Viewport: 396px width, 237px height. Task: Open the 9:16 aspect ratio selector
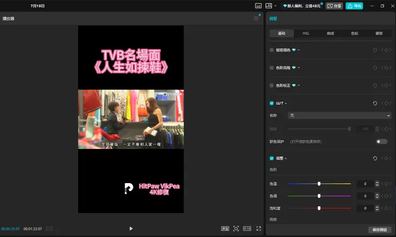click(247, 228)
